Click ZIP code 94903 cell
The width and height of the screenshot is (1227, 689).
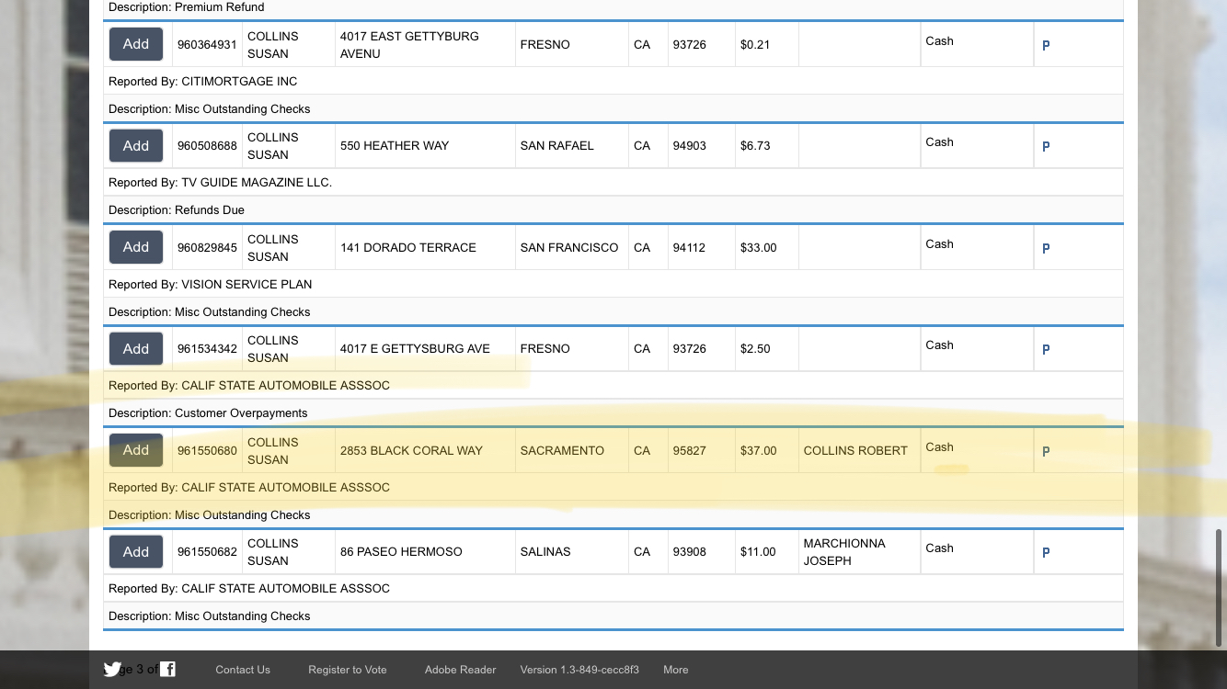pyautogui.click(x=702, y=146)
